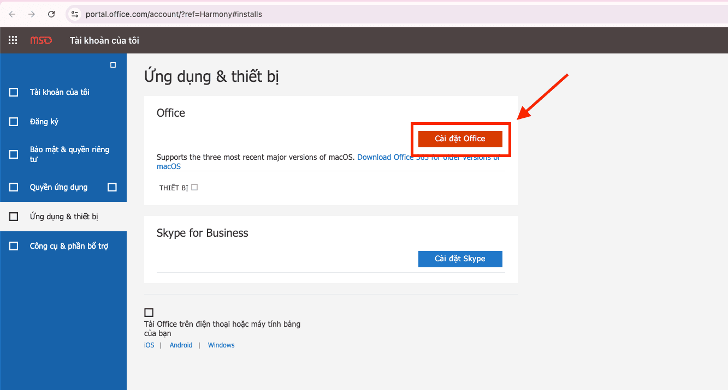Image resolution: width=728 pixels, height=390 pixels.
Task: Click the site info icon in address bar
Action: (75, 14)
